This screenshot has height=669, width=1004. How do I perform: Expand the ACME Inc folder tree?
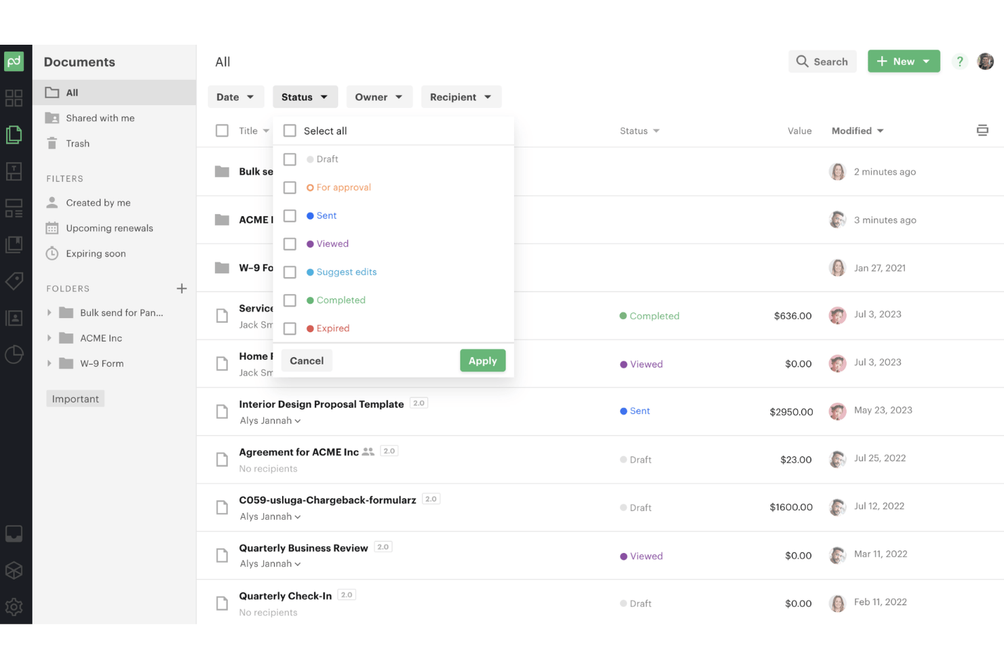pos(49,338)
